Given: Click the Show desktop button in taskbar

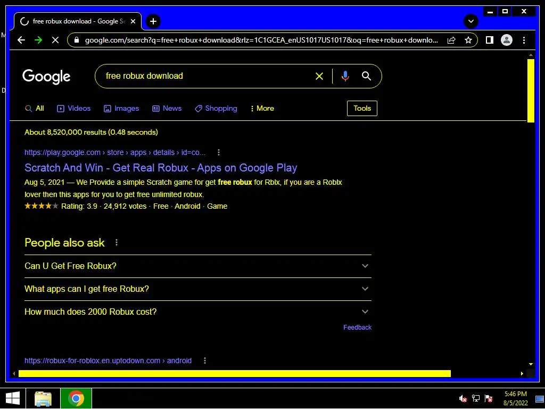Looking at the screenshot, I should point(540,398).
